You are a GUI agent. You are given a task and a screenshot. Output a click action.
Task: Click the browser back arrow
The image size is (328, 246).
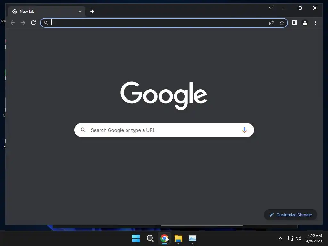point(13,23)
